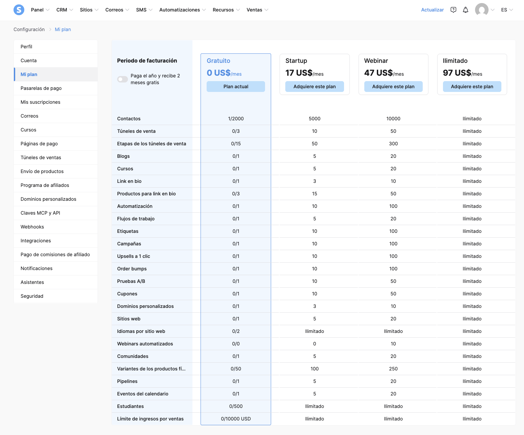Open Integraciones settings
This screenshot has height=435, width=524.
[x=56, y=241]
